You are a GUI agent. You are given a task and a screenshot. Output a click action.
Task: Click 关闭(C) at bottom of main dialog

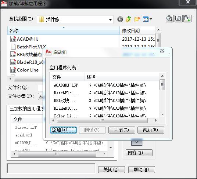(x=111, y=169)
